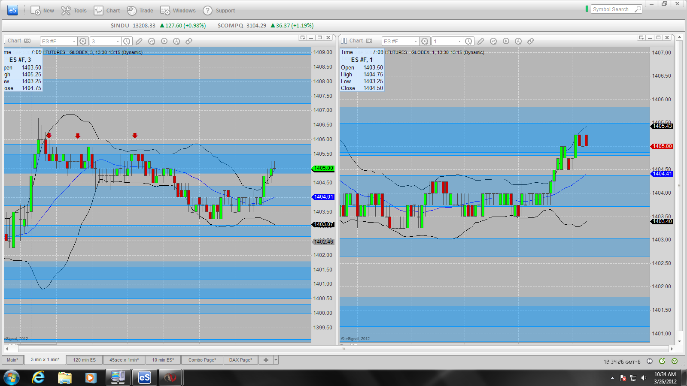This screenshot has width=687, height=386.
Task: Click the 1405.00 green price marker on left chart
Action: pos(323,168)
